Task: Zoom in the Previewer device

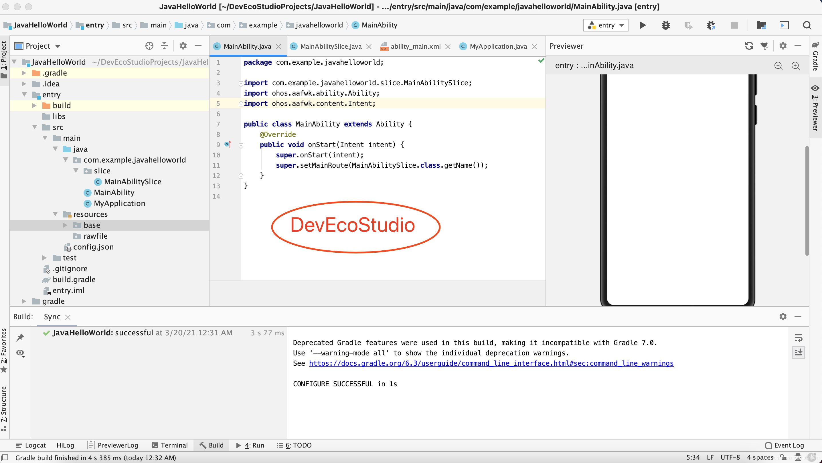Action: pos(795,66)
